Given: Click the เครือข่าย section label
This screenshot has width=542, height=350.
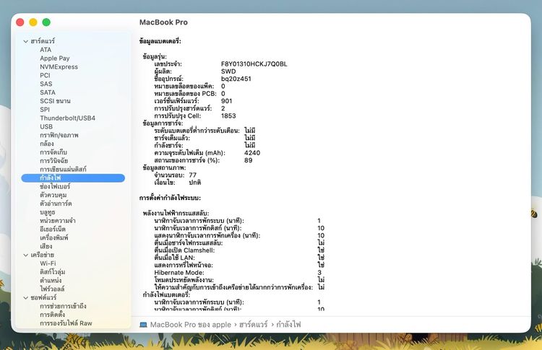Looking at the screenshot, I should [42, 255].
